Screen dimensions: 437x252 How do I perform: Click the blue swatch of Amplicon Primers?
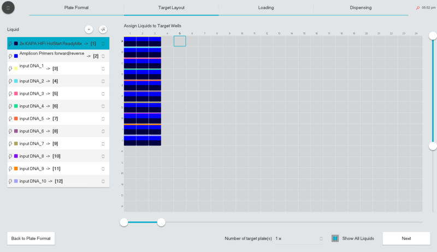pos(16,56)
